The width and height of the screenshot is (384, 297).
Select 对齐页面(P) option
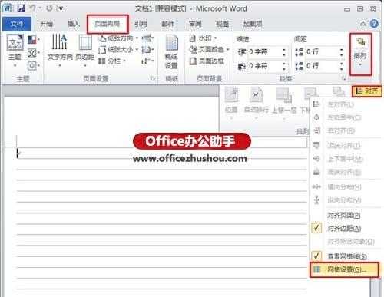point(345,215)
